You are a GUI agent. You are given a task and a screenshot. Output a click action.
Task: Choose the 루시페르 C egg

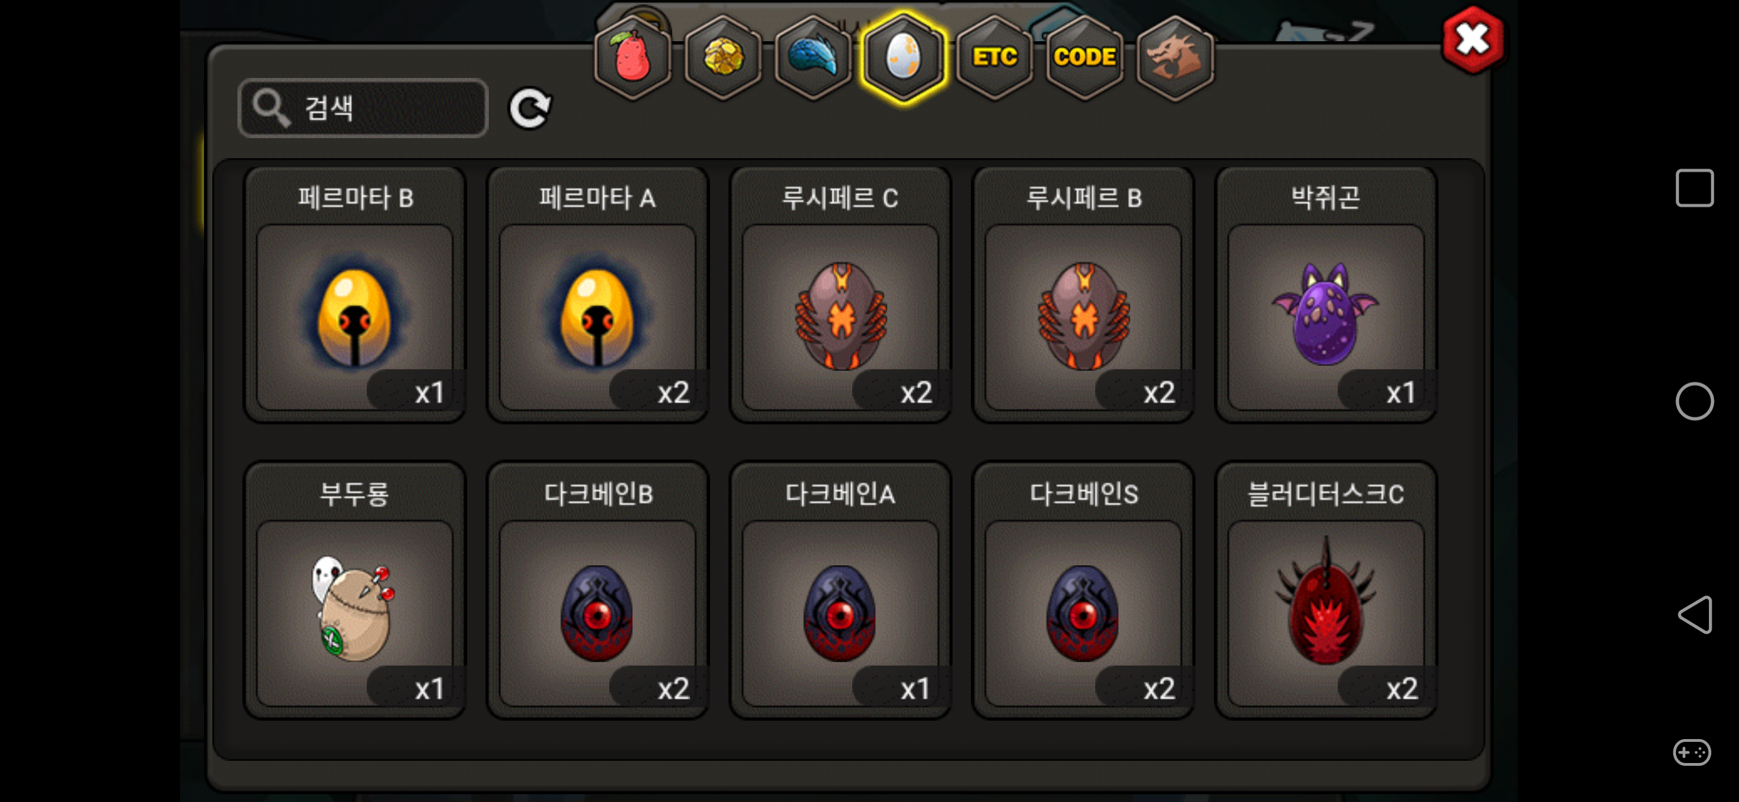(x=841, y=295)
